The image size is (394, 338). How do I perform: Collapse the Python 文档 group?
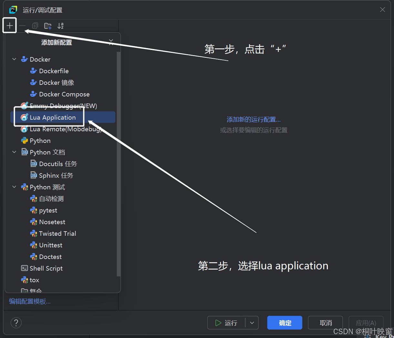point(14,152)
